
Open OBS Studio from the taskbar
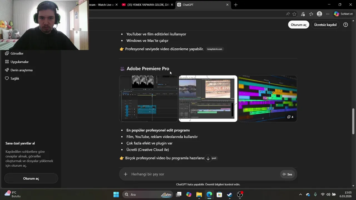pyautogui.click(x=240, y=194)
